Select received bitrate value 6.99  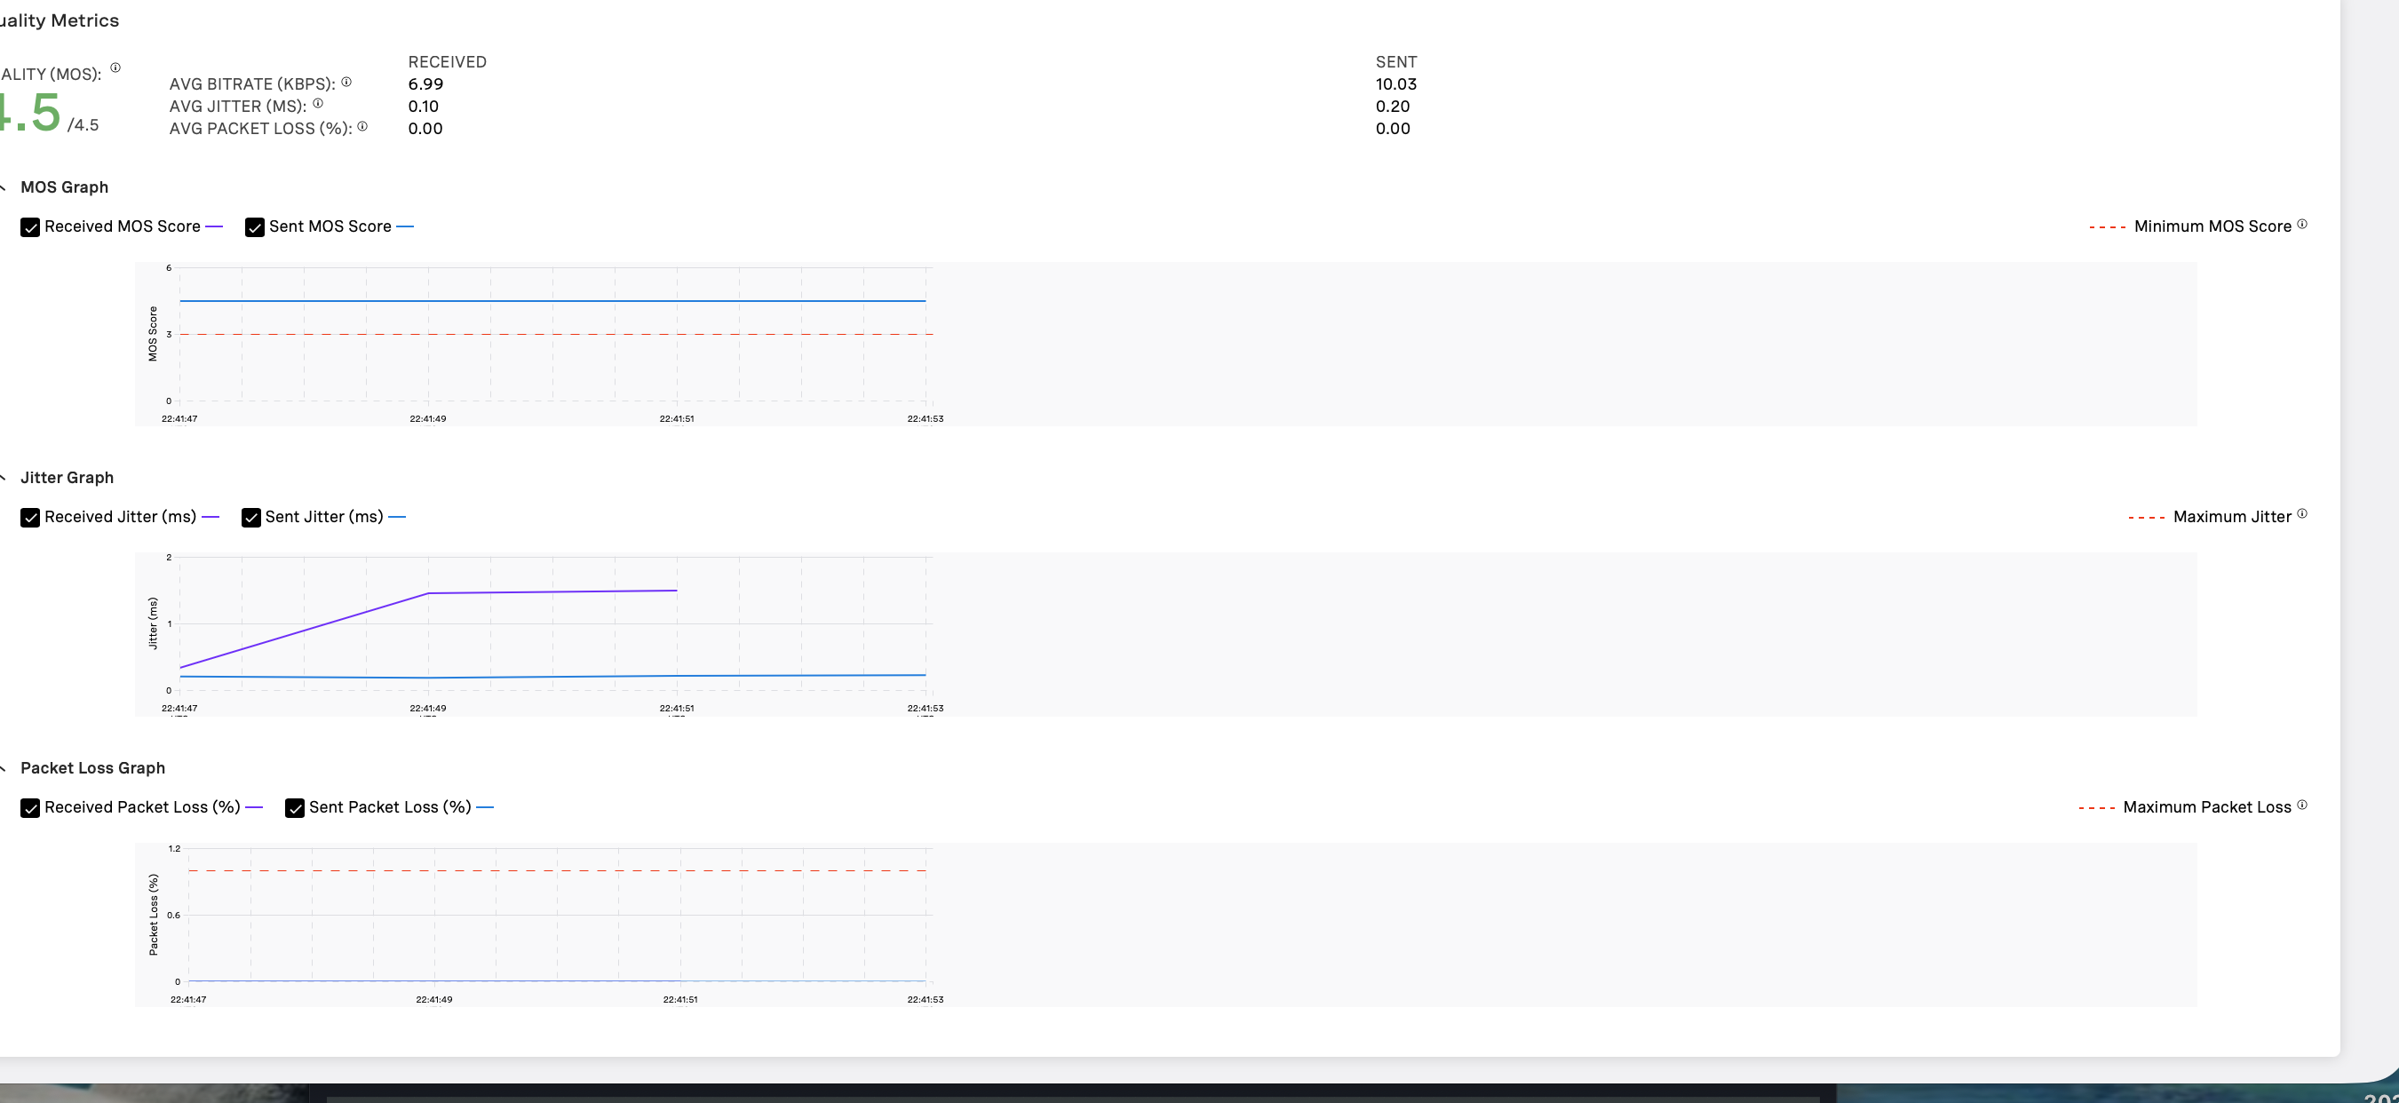pyautogui.click(x=425, y=83)
